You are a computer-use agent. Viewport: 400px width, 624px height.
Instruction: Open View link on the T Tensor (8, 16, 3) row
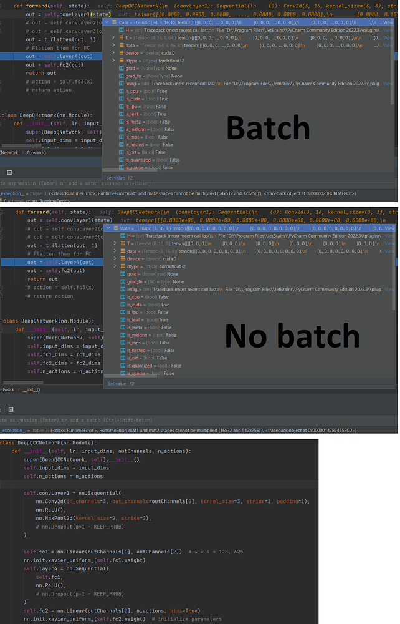[x=389, y=244]
